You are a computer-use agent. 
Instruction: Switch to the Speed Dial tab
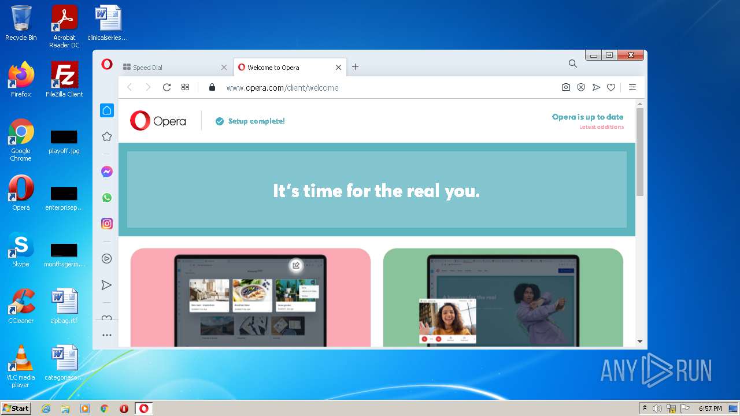pos(175,67)
